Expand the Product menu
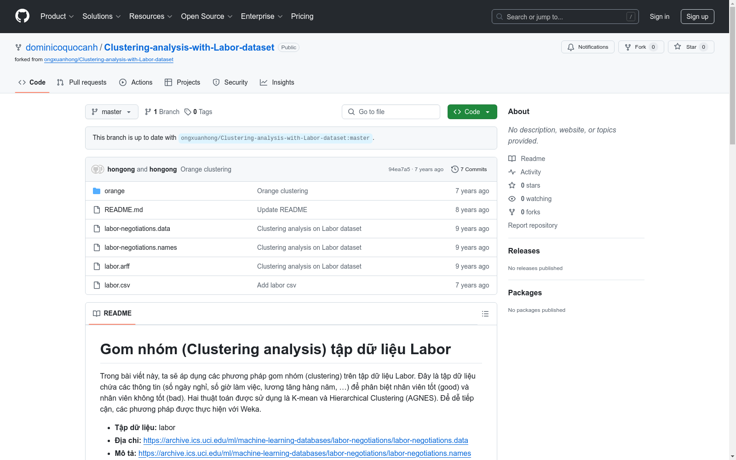The height and width of the screenshot is (460, 736). [57, 16]
